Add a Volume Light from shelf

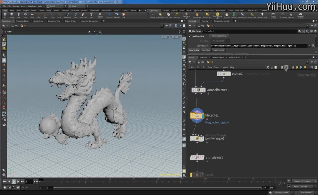[x=197, y=15]
